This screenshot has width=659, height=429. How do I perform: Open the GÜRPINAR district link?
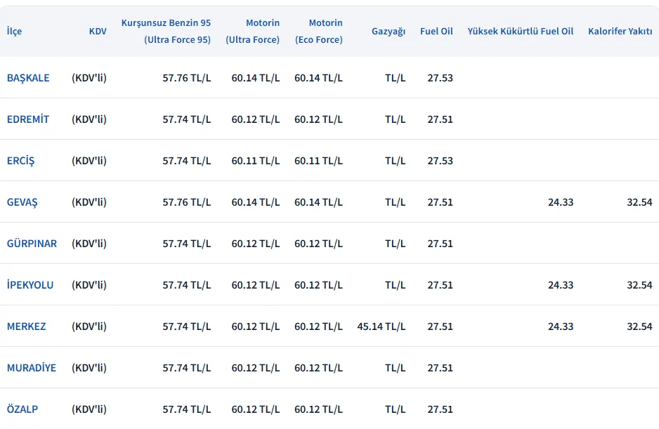pos(32,244)
